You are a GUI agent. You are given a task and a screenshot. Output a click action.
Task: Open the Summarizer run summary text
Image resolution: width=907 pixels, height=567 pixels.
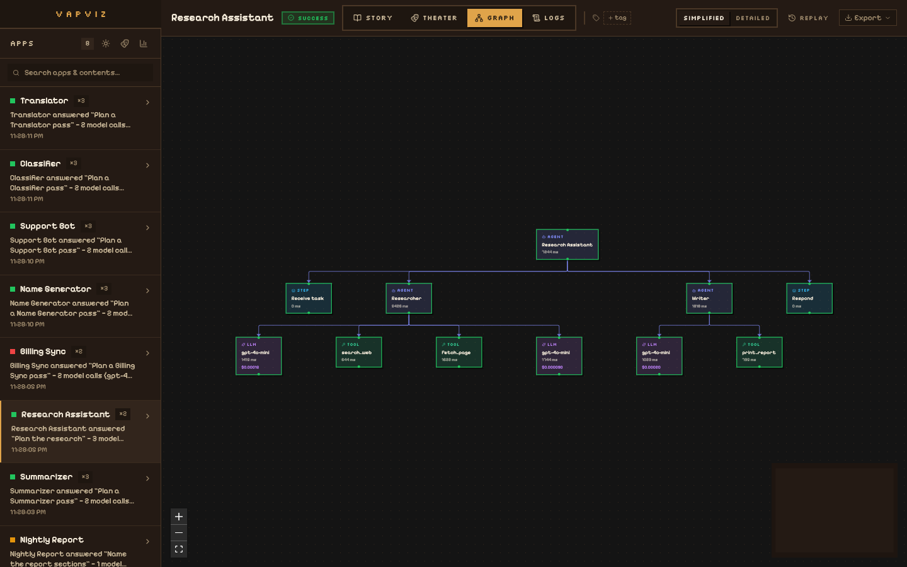click(72, 496)
